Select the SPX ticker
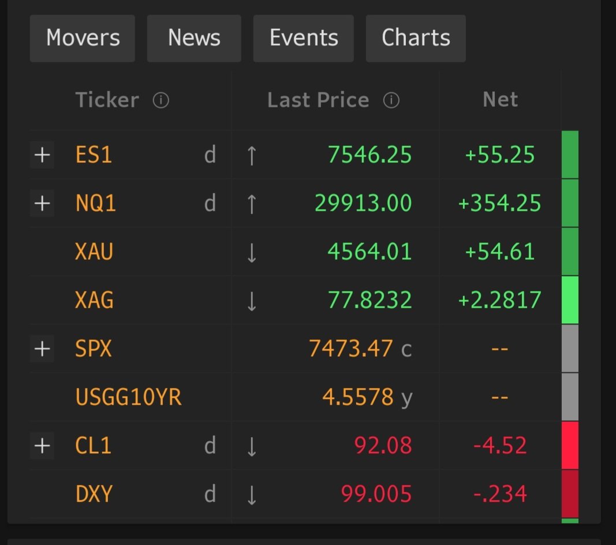Viewport: 616px width, 545px height. point(94,349)
